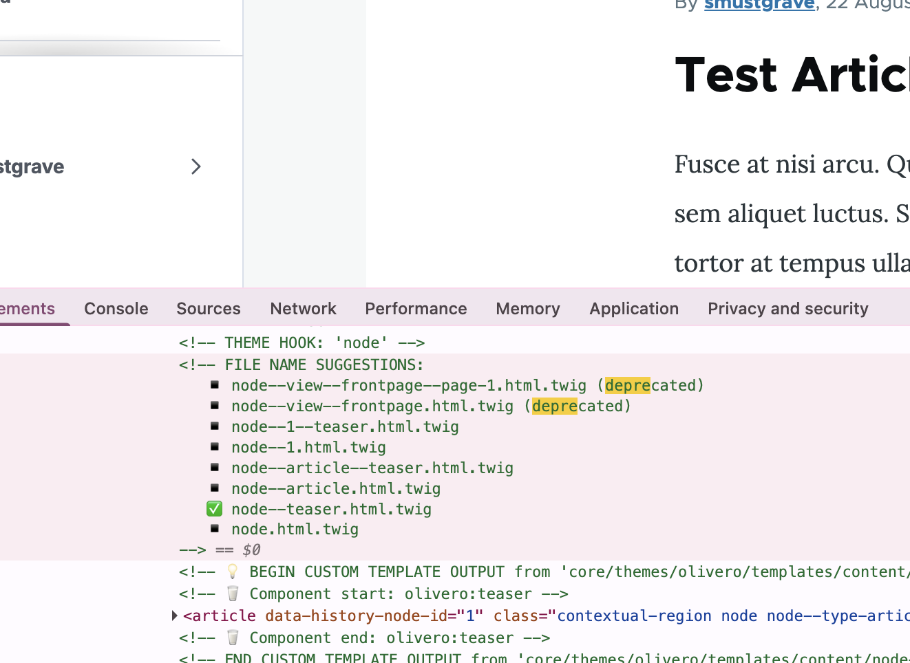Click the square bullet next to node.html.twig
The height and width of the screenshot is (663, 910).
tap(215, 529)
